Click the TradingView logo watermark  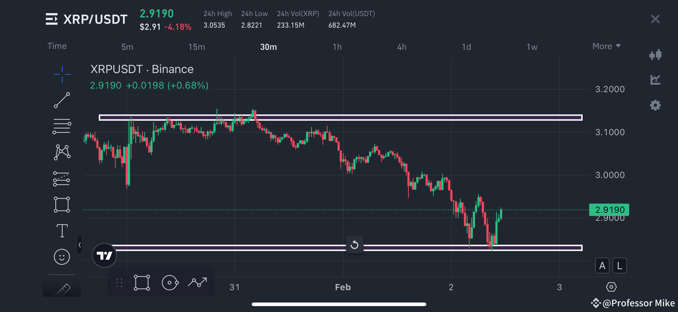coord(104,255)
